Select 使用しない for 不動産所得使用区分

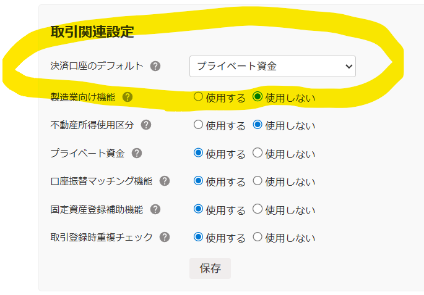pyautogui.click(x=258, y=125)
